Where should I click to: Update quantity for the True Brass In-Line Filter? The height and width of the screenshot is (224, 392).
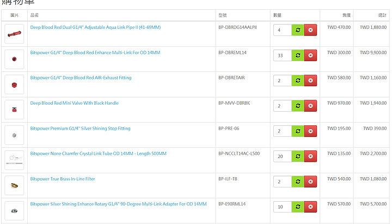pyautogui.click(x=298, y=181)
